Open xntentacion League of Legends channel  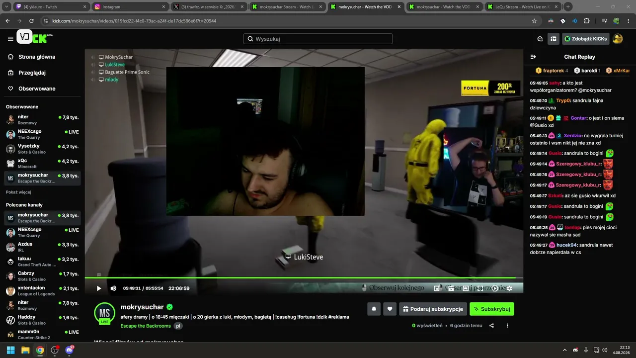pyautogui.click(x=42, y=290)
